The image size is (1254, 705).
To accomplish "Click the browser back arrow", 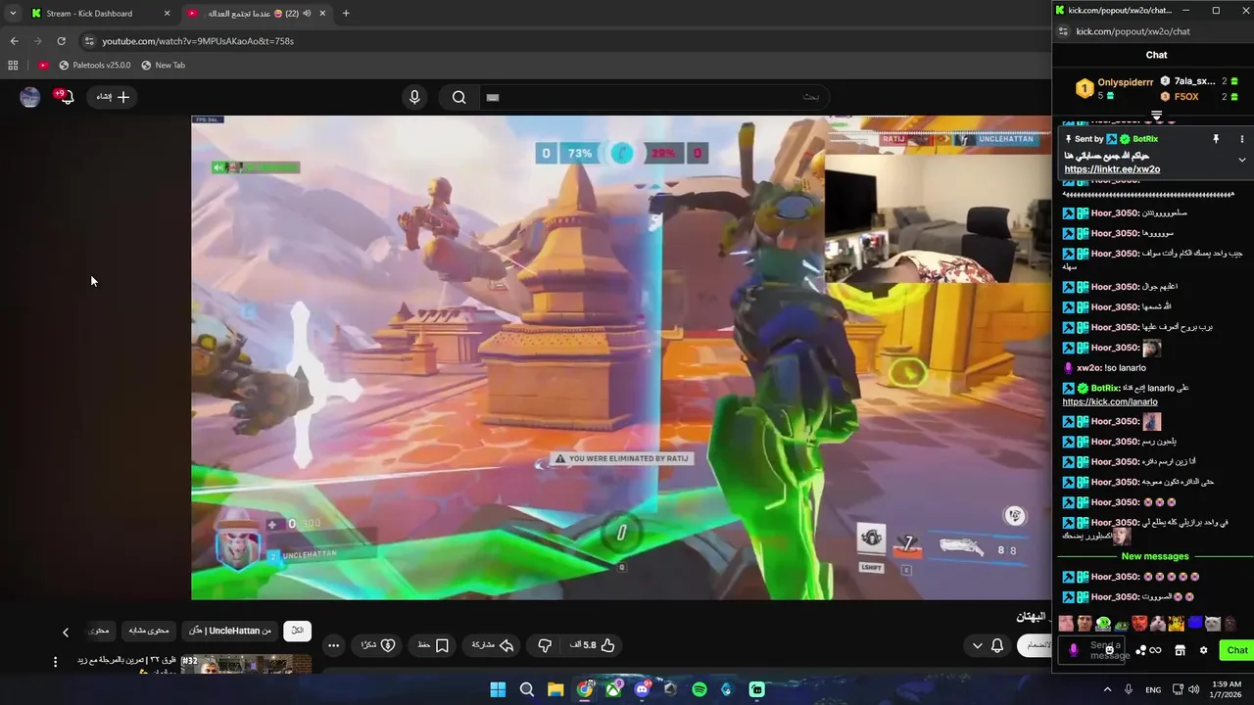I will click(14, 41).
